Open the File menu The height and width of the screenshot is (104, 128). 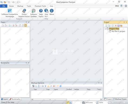tap(4, 6)
